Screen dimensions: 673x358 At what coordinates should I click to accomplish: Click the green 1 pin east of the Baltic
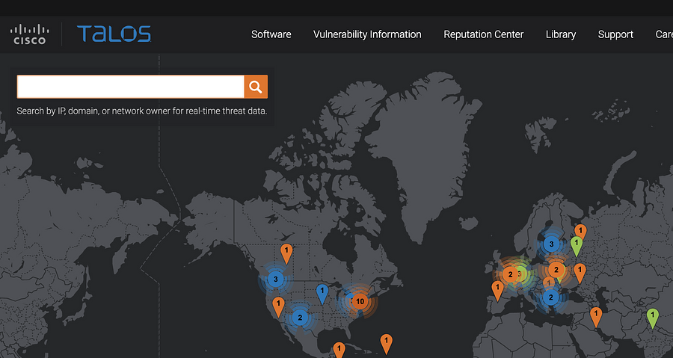click(x=577, y=246)
